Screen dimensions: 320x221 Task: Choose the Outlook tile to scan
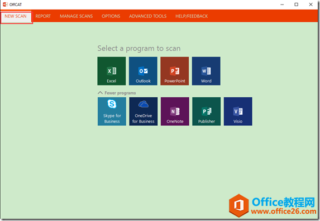click(143, 71)
